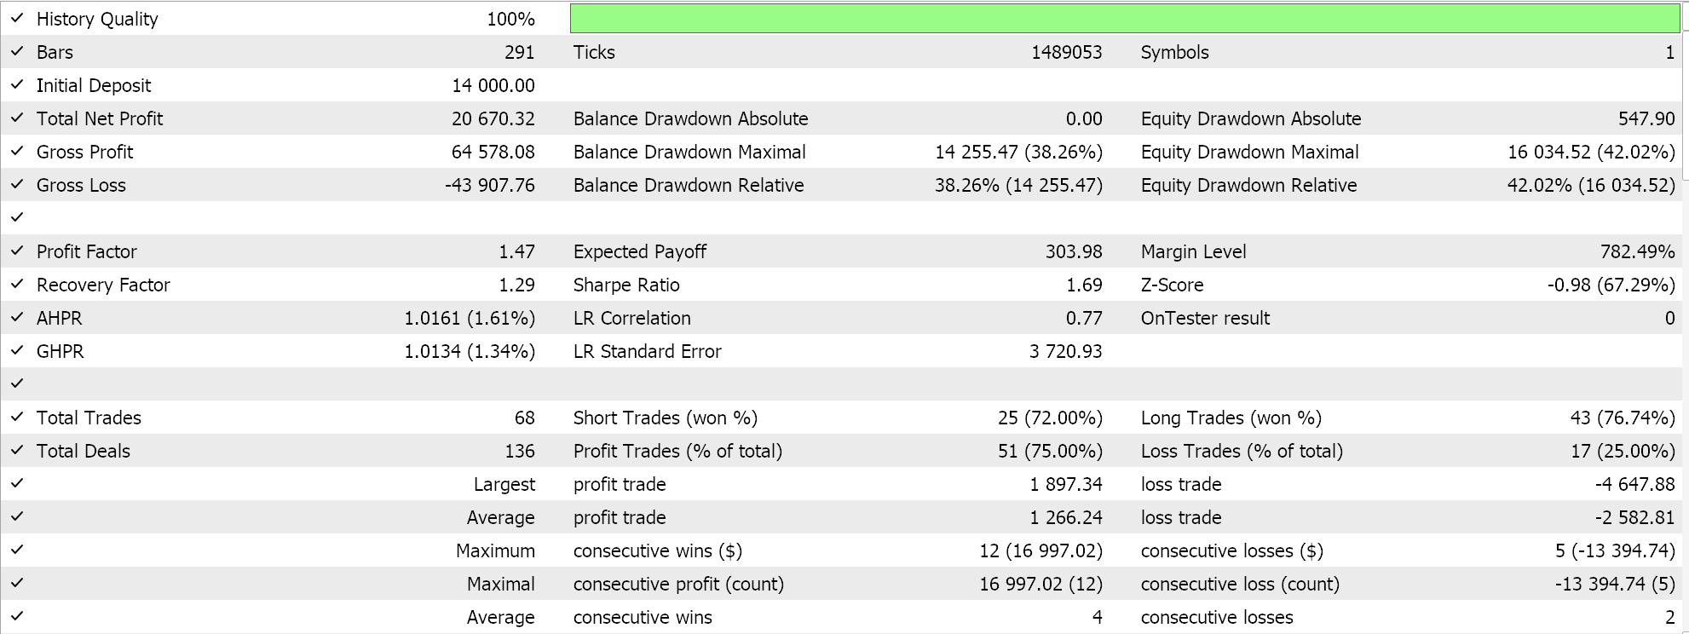The image size is (1689, 634).
Task: Select the Expected Payoff label
Action: click(639, 251)
